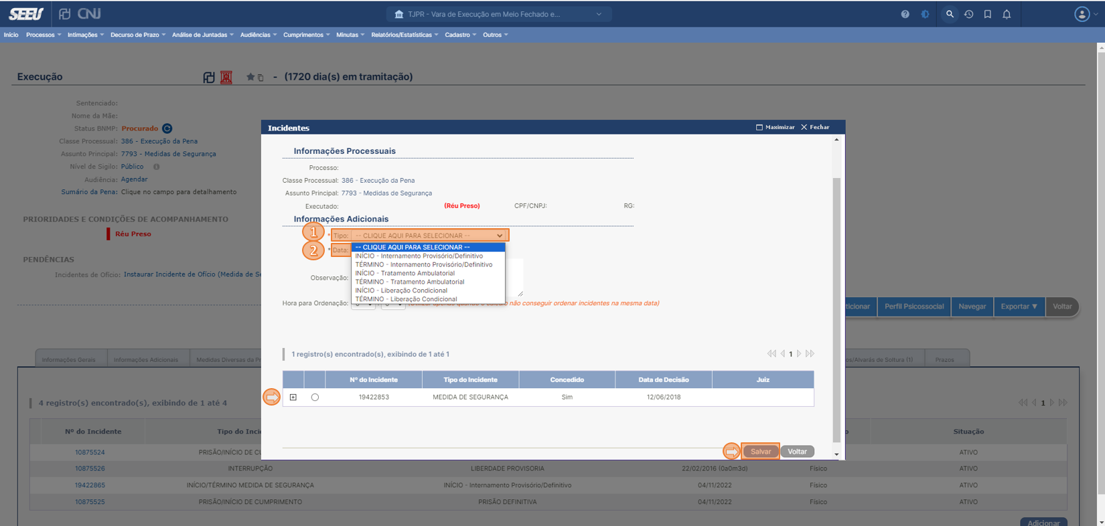Screen dimensions: 1105x526
Task: Open the Outros dropdown menu
Action: (496, 35)
